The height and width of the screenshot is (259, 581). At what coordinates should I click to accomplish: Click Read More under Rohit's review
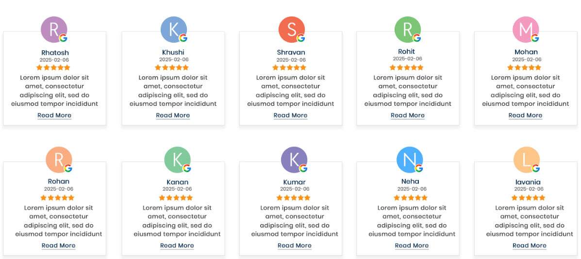tap(408, 115)
